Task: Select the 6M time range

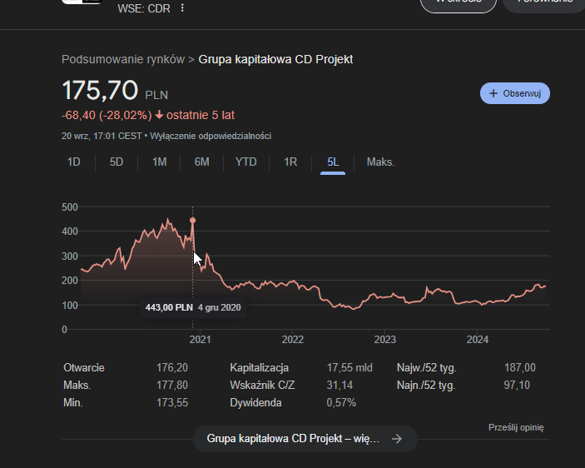Action: [201, 162]
